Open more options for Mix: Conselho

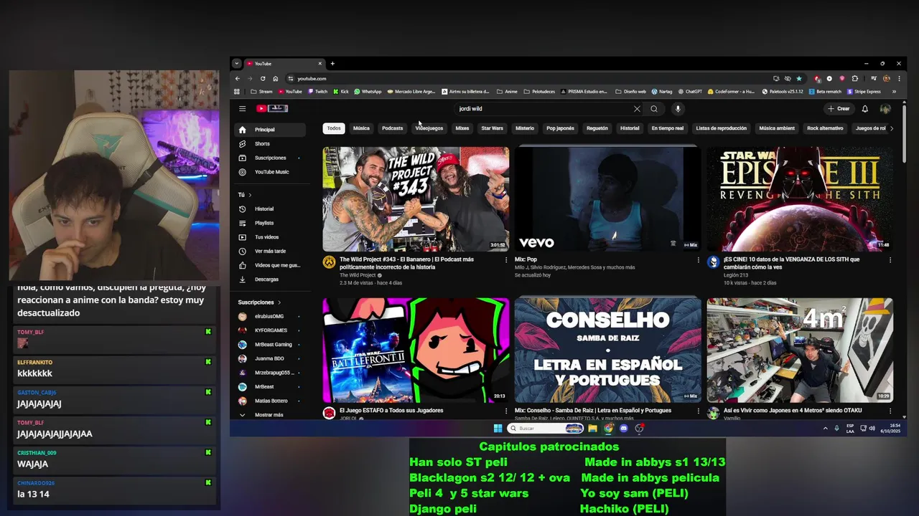click(698, 411)
